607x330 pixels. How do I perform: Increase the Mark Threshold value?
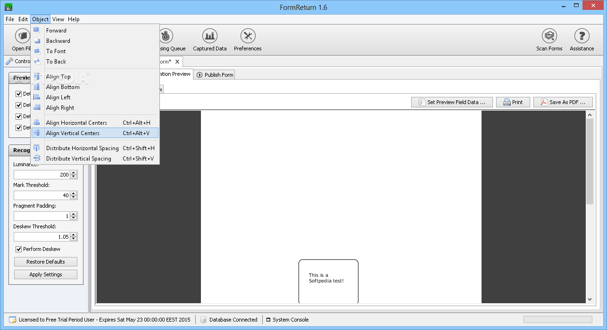[x=74, y=193]
